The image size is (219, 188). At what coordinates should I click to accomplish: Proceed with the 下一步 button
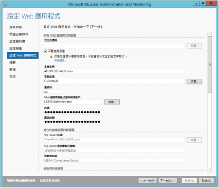[167, 181]
